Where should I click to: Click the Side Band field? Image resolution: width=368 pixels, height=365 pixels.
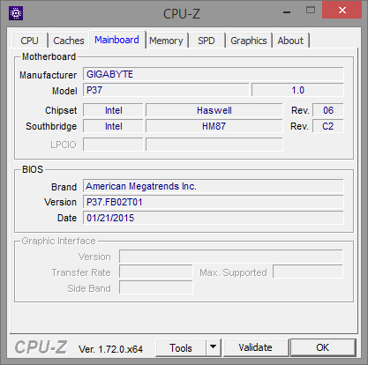pyautogui.click(x=156, y=287)
